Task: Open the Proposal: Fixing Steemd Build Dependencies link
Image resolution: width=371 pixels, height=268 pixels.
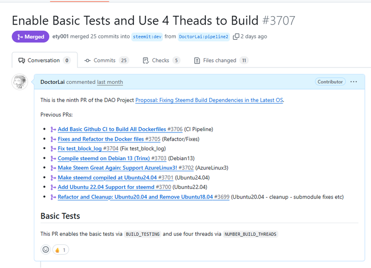Action: [x=209, y=100]
